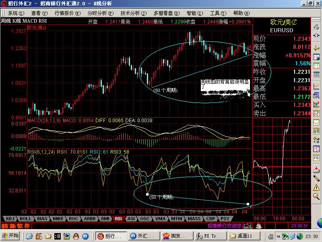This screenshot has width=322, height=242.
Task: Switch to the FX Tr... taskbar window
Action: (x=211, y=236)
